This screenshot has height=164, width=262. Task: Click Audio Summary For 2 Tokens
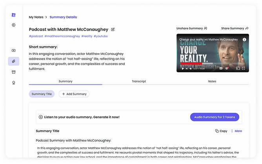[x=215, y=117]
